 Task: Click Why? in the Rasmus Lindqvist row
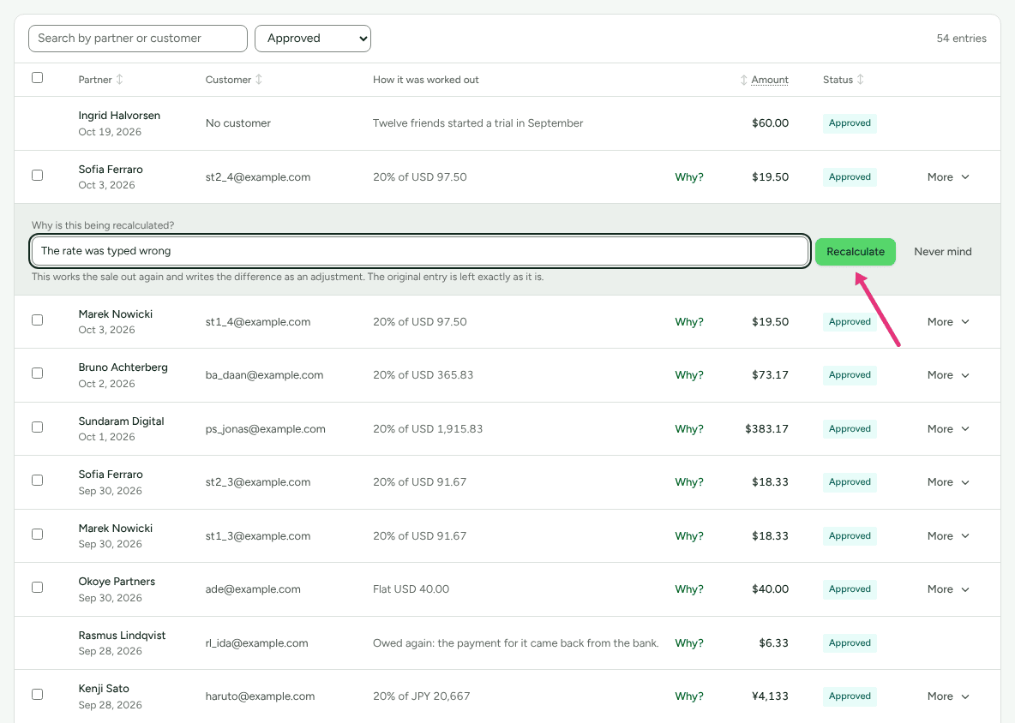point(688,643)
